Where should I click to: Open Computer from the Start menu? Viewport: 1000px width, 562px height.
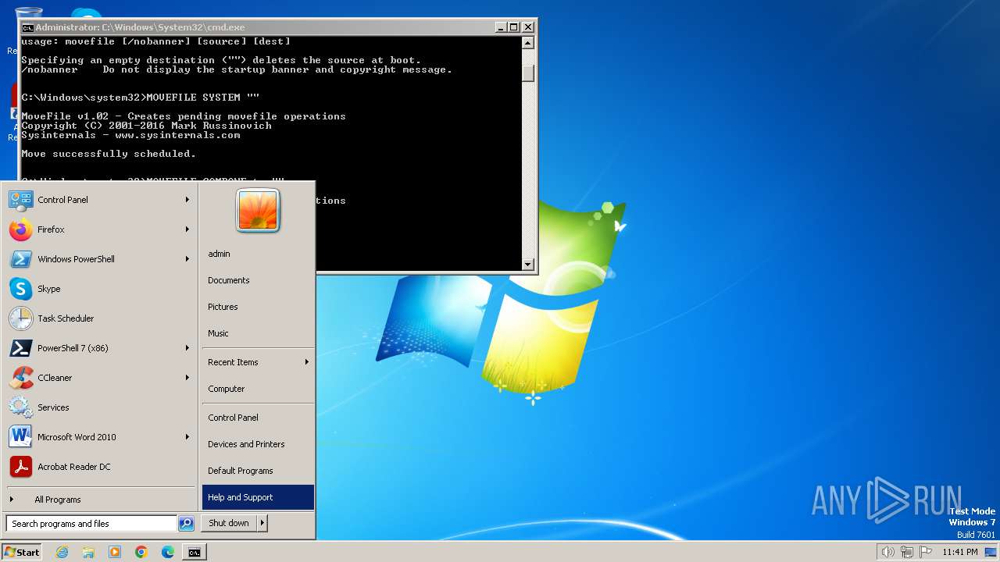click(258, 389)
